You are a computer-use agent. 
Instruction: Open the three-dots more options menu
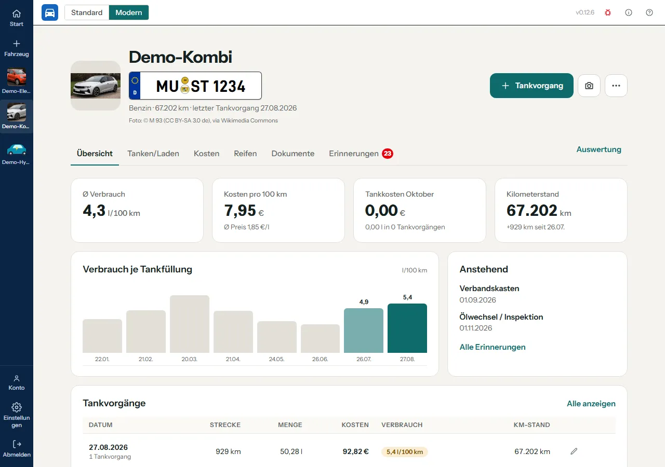click(x=616, y=86)
